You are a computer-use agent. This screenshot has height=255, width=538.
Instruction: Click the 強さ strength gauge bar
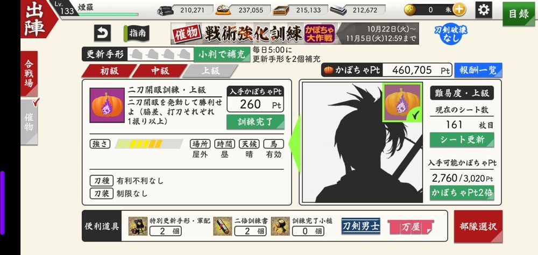click(x=148, y=144)
